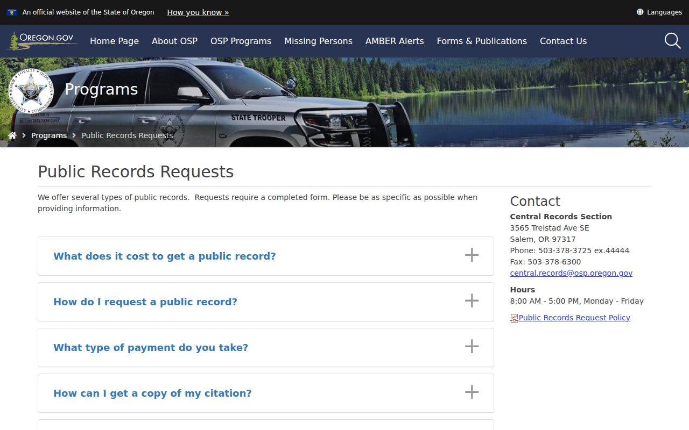The height and width of the screenshot is (430, 689).
Task: Go to Contact Us menu item
Action: pos(563,41)
